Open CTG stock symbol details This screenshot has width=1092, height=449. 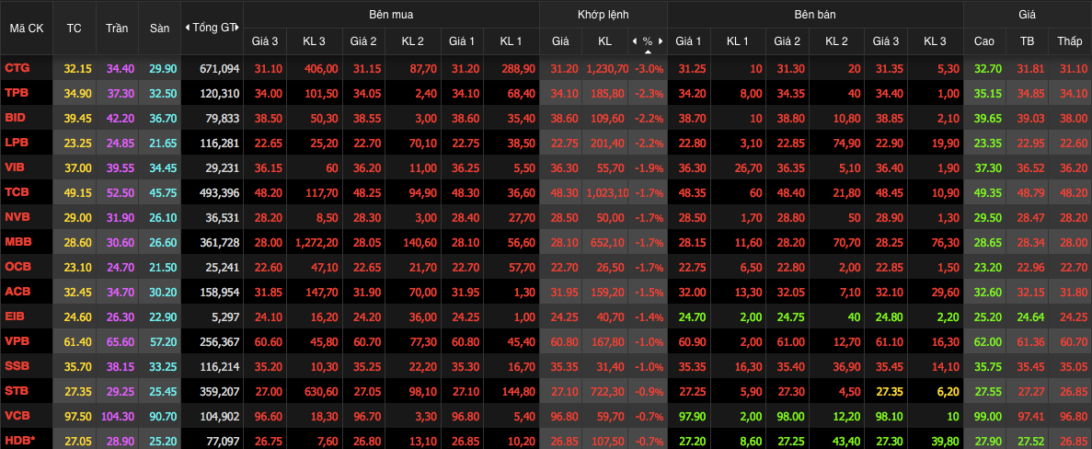tap(17, 68)
